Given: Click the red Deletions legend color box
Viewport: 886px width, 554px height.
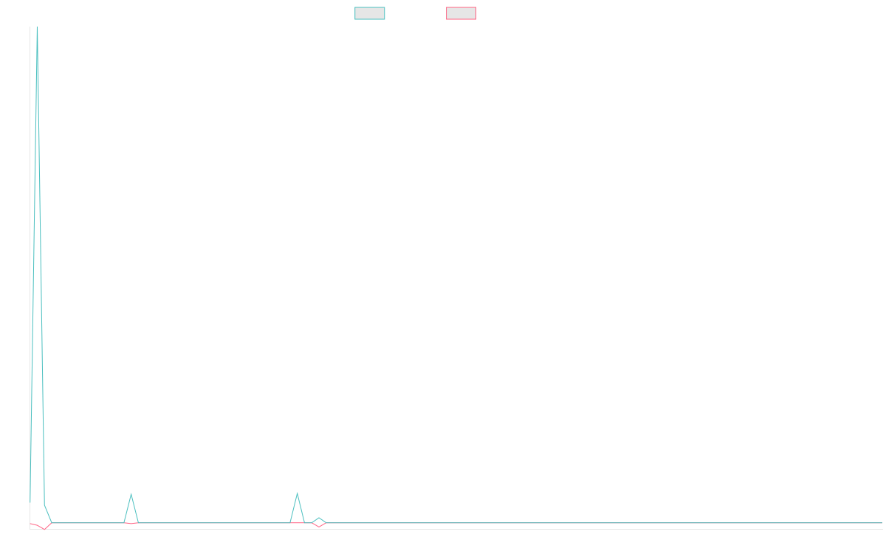Looking at the screenshot, I should point(461,13).
